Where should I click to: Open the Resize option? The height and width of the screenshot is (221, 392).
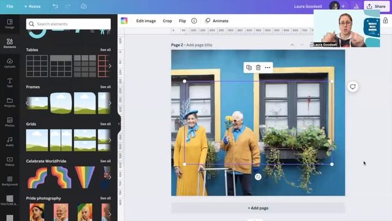click(x=32, y=6)
